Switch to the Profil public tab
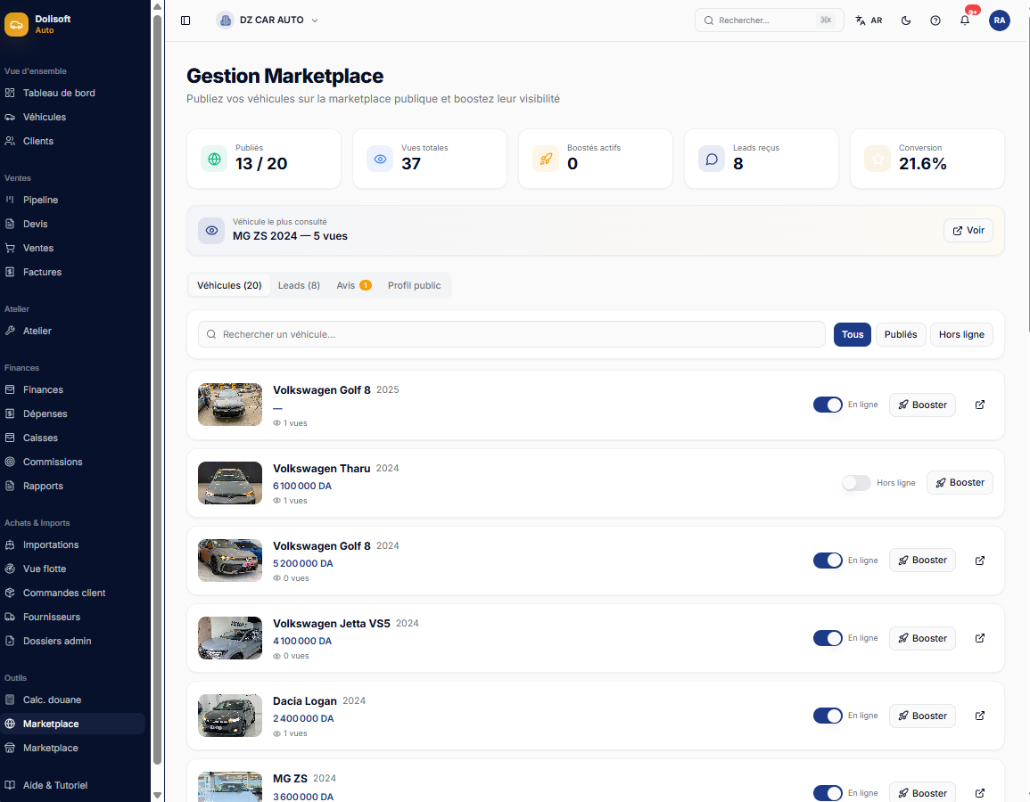Viewport: 1030px width, 802px height. pos(415,285)
